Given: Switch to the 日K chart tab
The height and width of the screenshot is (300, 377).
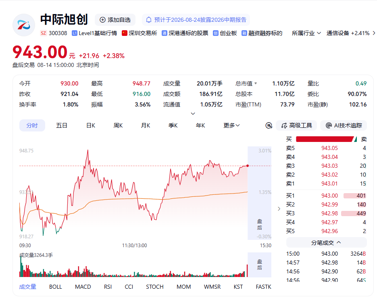Looking at the screenshot, I should [x=91, y=125].
